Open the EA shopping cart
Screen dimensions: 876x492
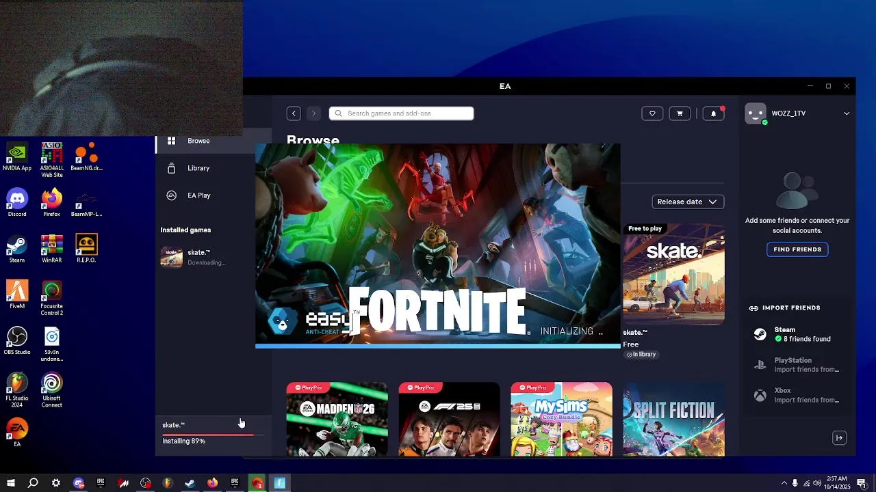(680, 113)
